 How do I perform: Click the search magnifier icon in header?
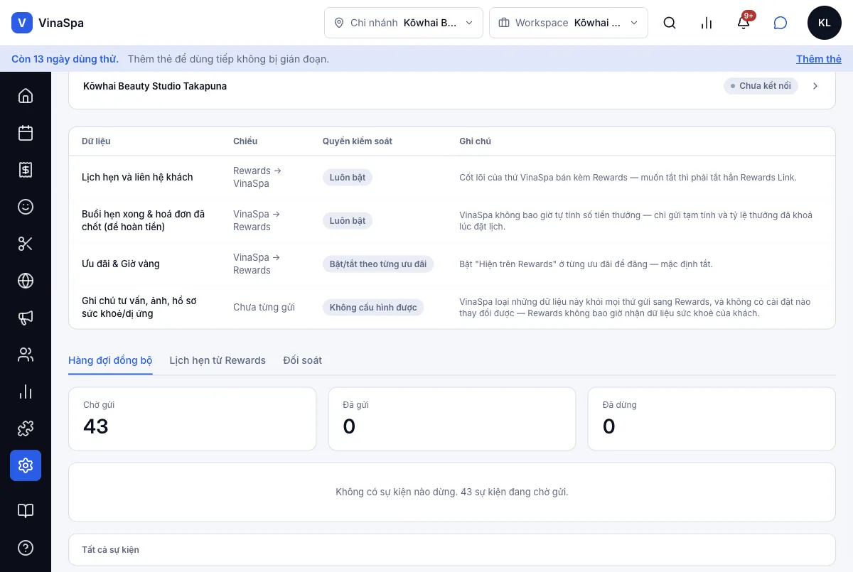click(670, 23)
